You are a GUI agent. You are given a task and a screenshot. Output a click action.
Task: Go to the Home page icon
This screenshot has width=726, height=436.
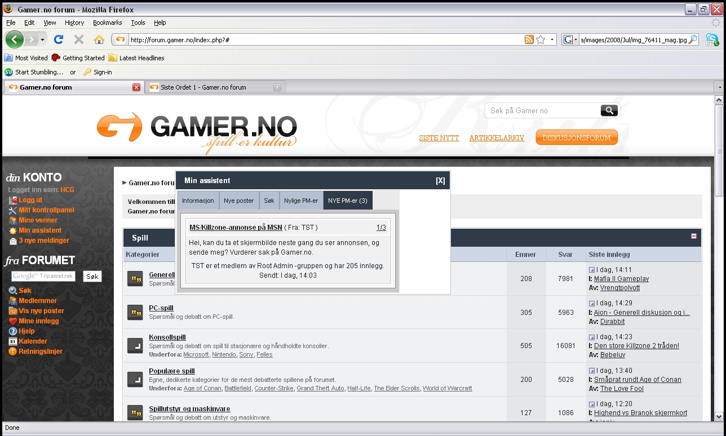click(x=99, y=39)
